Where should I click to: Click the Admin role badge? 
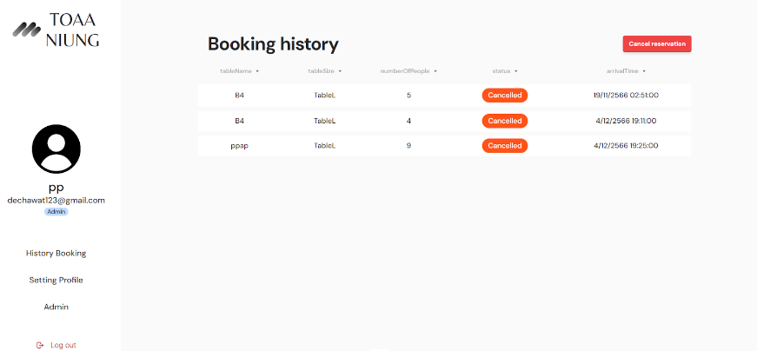pos(56,211)
